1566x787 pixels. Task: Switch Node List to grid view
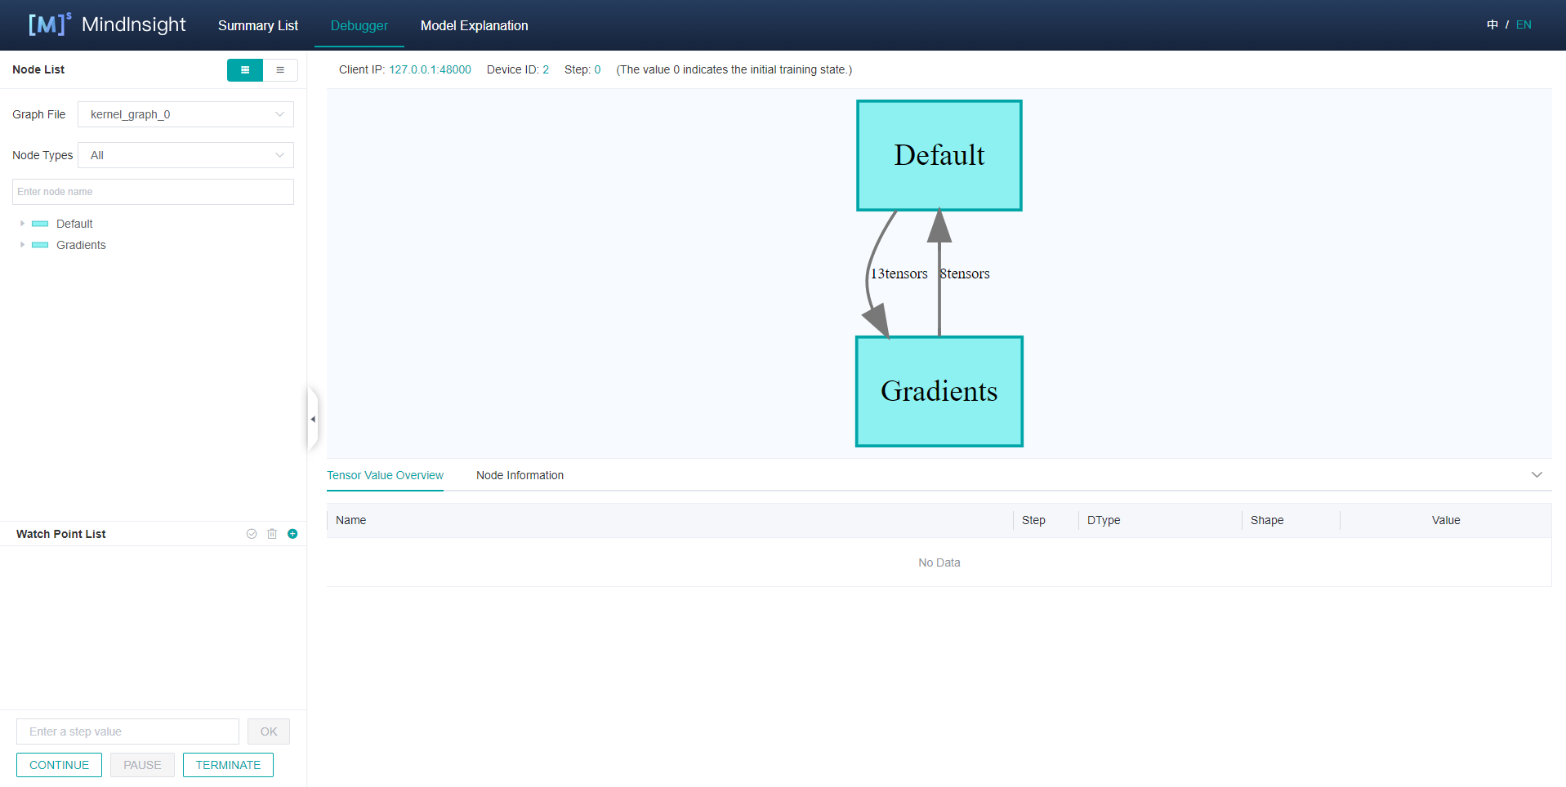coord(245,70)
